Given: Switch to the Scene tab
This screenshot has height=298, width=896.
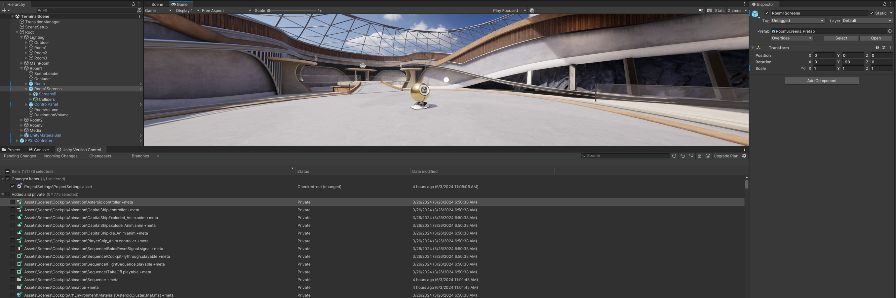Looking at the screenshot, I should coord(155,4).
